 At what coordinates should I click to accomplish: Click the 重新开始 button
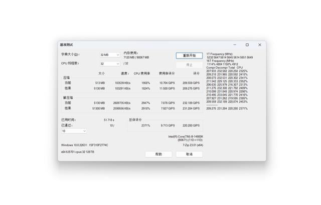tap(189, 55)
